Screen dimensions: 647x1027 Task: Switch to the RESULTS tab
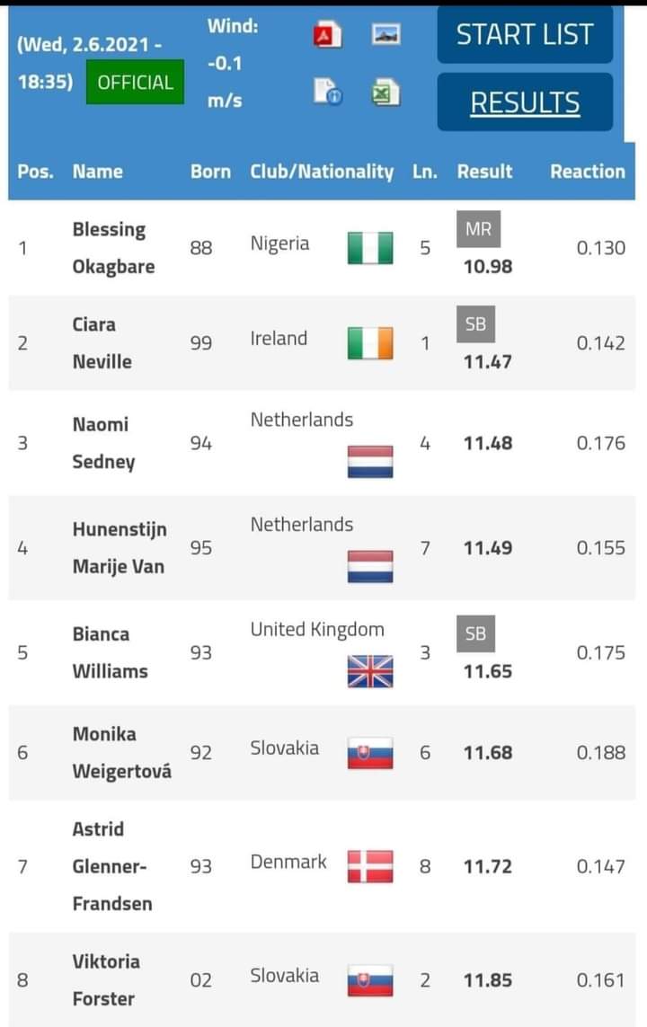(x=525, y=102)
